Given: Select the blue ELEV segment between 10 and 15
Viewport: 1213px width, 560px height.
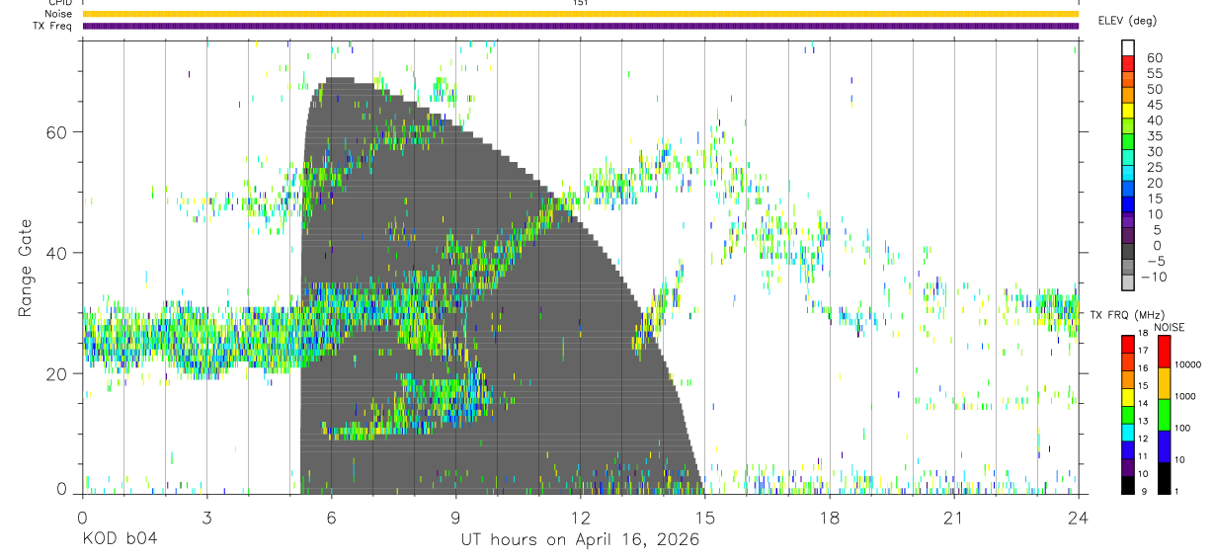Looking at the screenshot, I should coord(1128,205).
